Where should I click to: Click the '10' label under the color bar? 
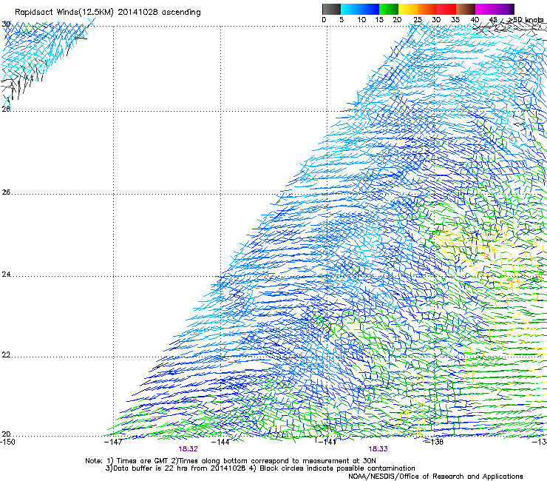pos(361,20)
